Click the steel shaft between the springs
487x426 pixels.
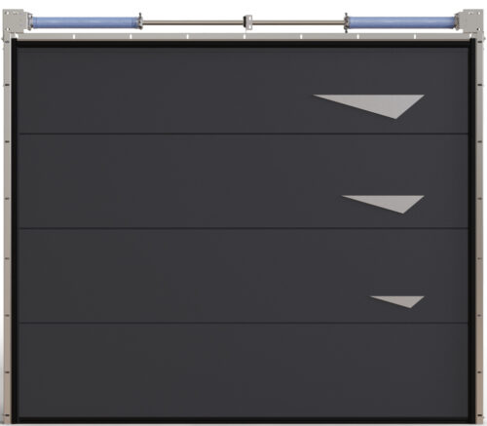(x=193, y=22)
